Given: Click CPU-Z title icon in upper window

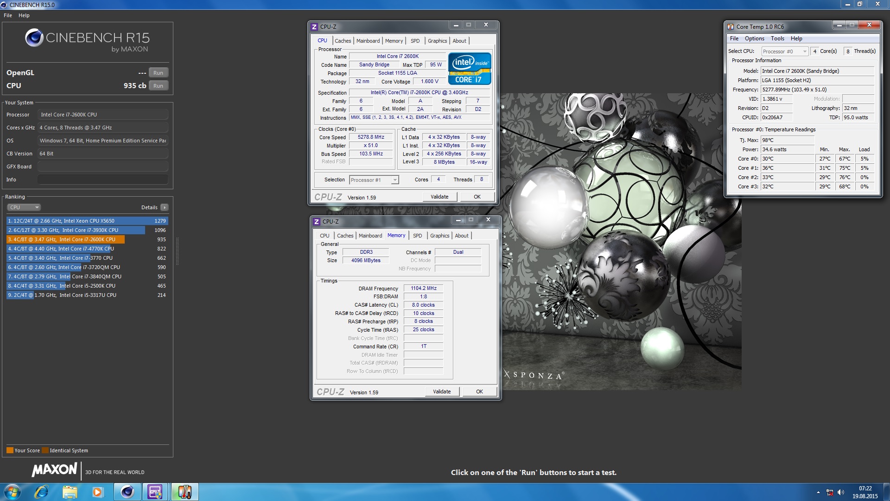Looking at the screenshot, I should [314, 27].
